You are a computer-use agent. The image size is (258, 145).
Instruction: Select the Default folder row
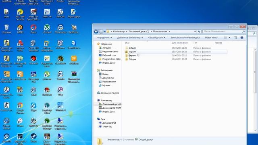click(176, 48)
